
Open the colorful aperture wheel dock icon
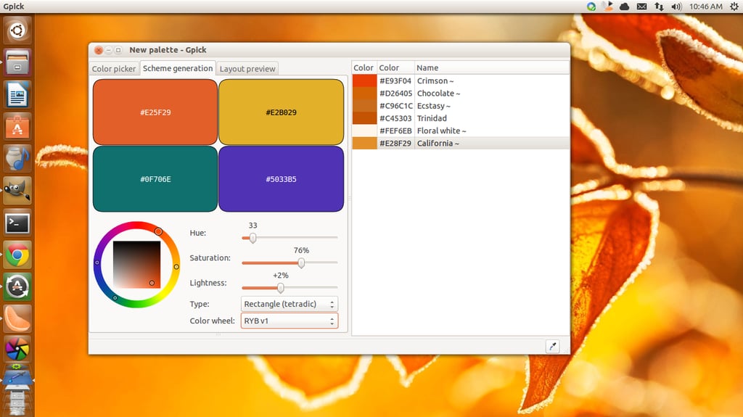(17, 350)
